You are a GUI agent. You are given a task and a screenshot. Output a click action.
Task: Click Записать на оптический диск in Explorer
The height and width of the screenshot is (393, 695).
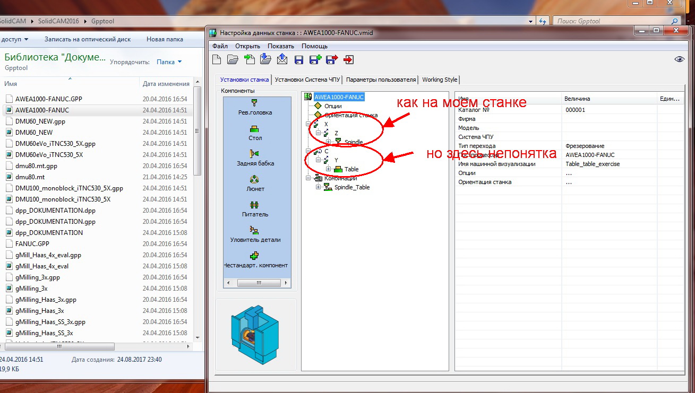(x=88, y=39)
